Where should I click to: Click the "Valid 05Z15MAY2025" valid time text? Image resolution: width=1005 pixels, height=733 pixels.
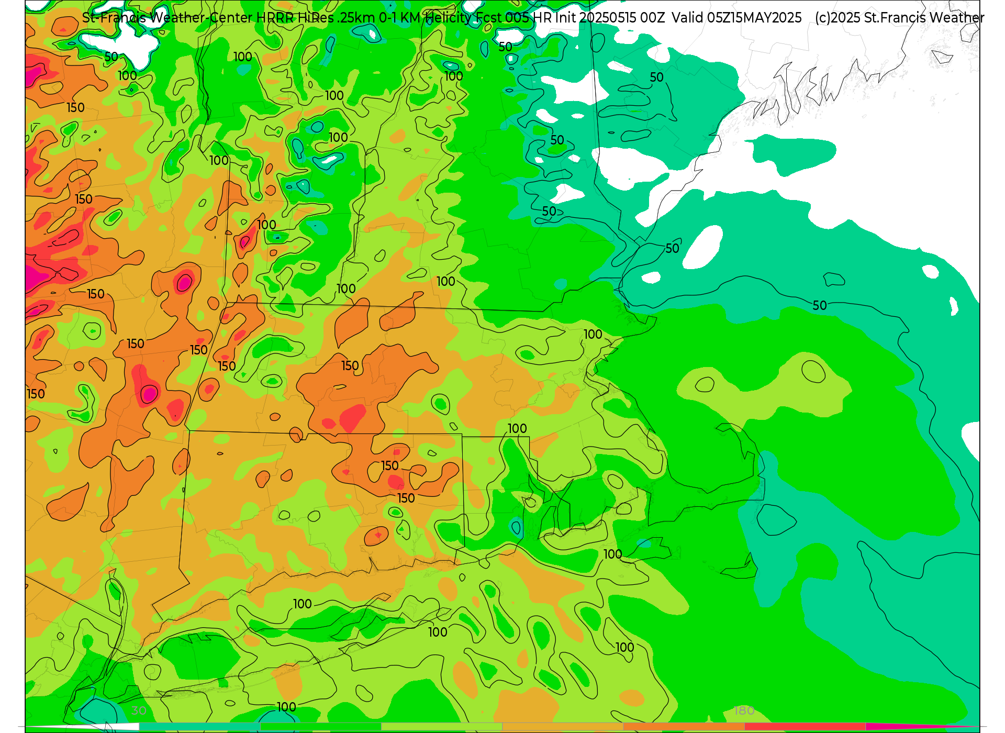(x=736, y=18)
